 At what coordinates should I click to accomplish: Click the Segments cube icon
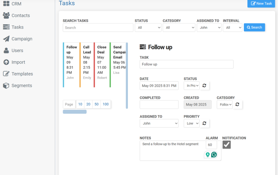click(6, 86)
